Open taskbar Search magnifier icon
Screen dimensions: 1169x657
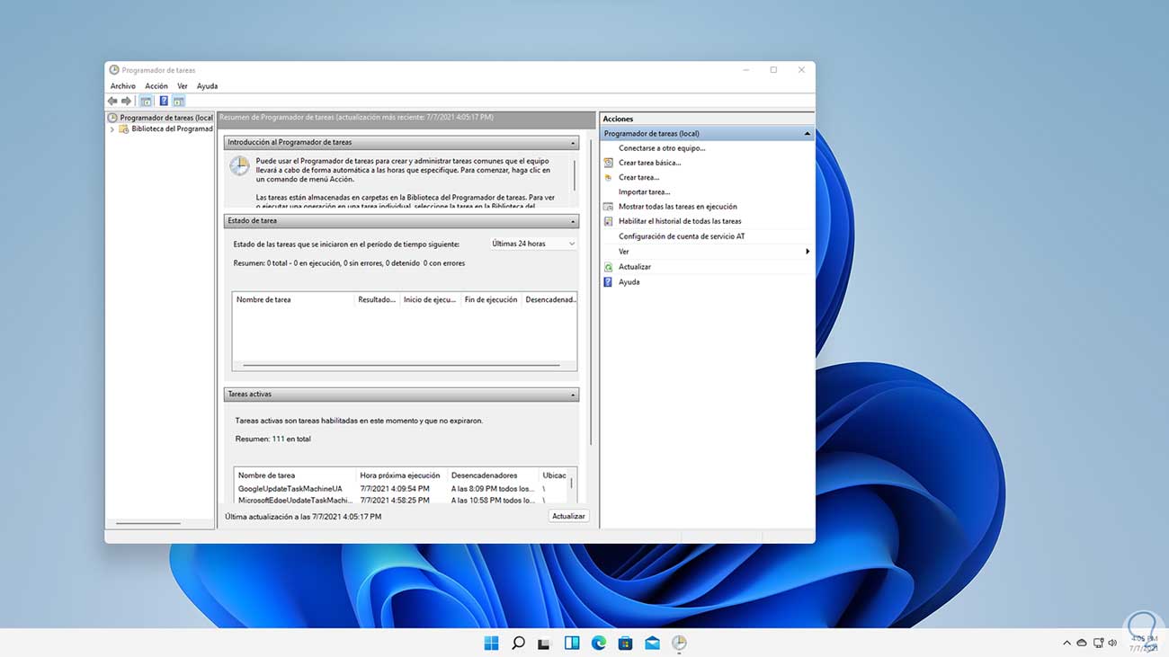coord(518,643)
